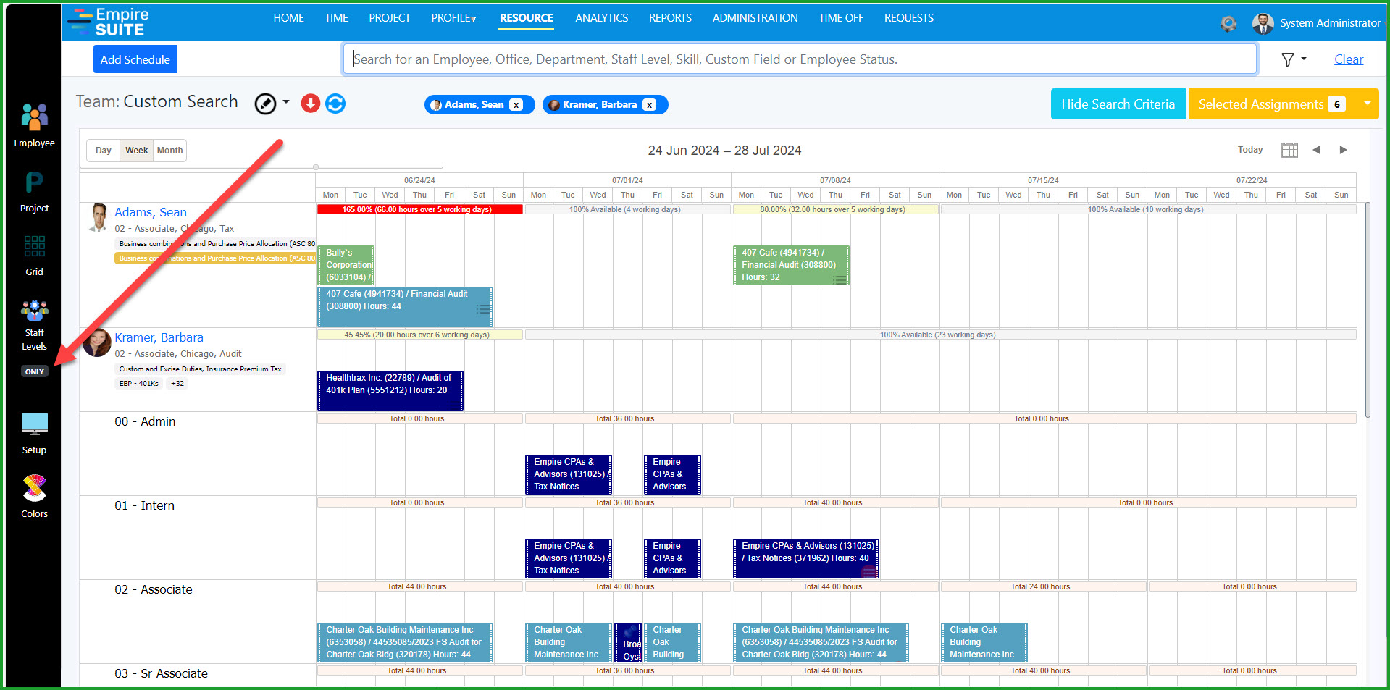Open the Grid view in sidebar
The image size is (1390, 690).
(34, 256)
